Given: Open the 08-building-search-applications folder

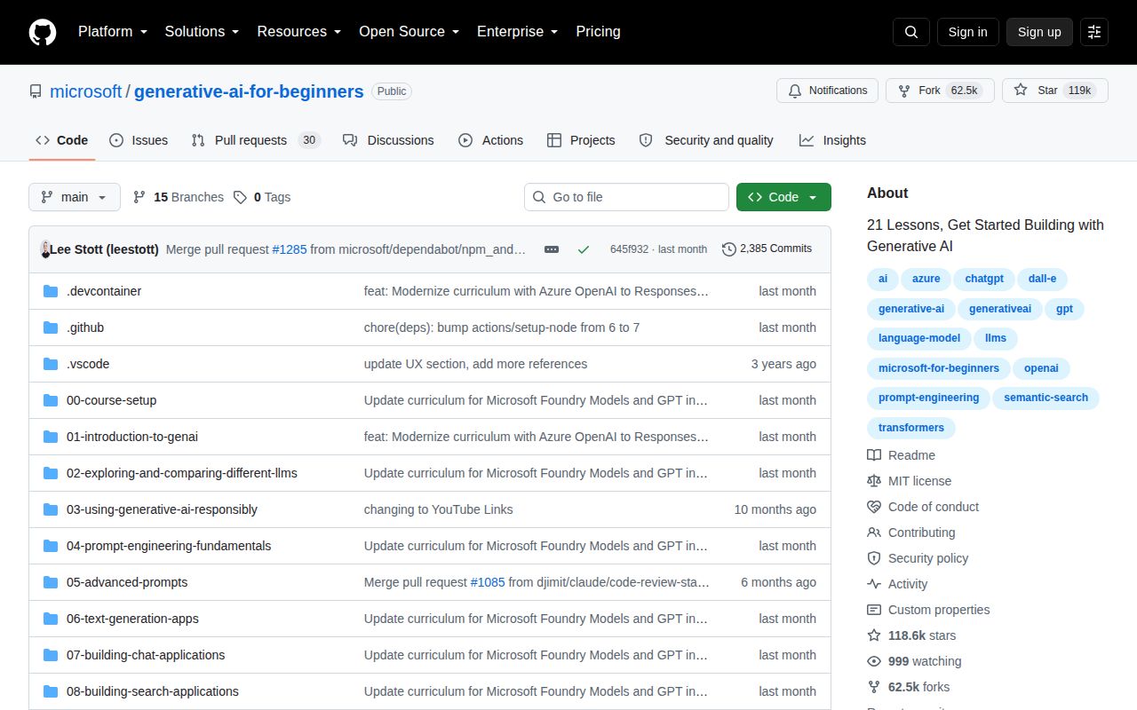Looking at the screenshot, I should tap(153, 691).
